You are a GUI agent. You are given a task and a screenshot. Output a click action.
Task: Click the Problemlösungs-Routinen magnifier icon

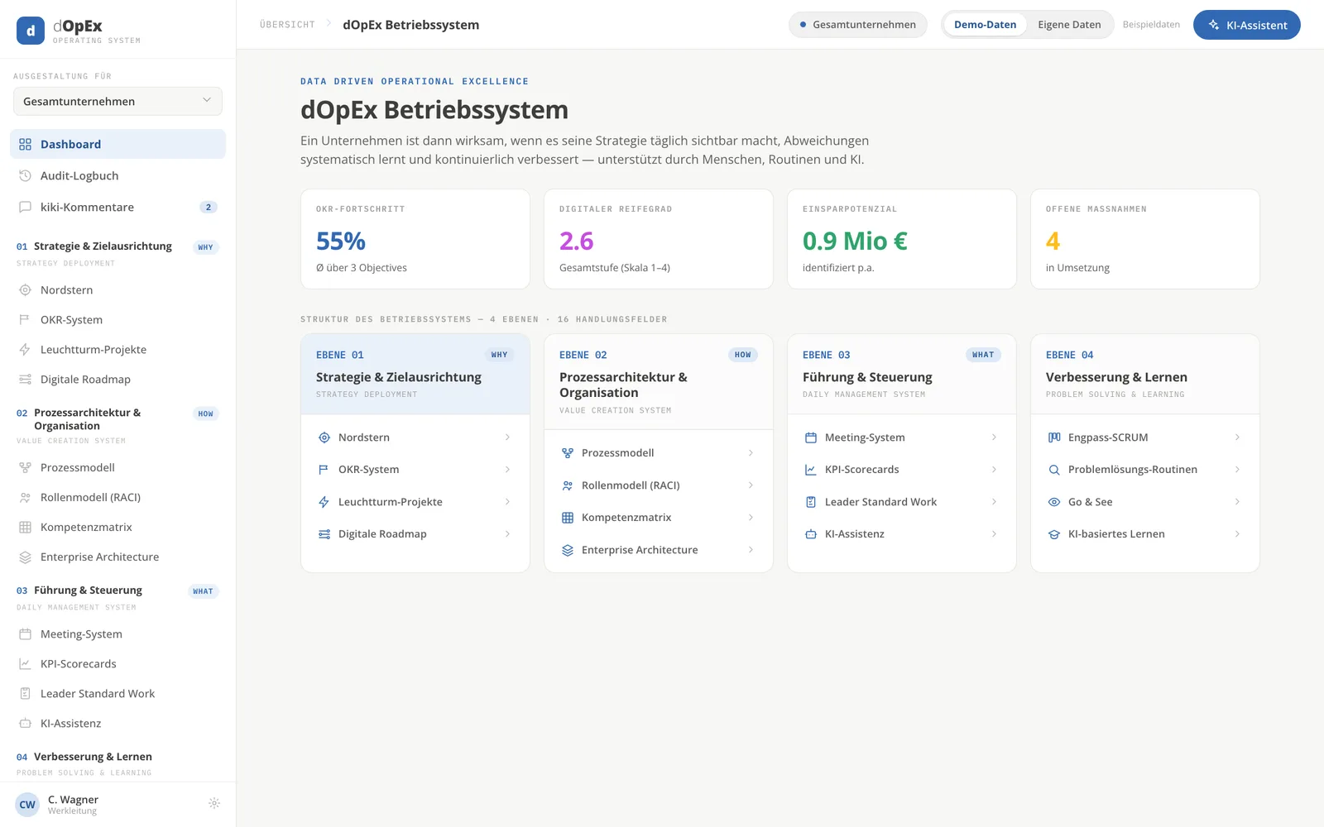(1054, 470)
